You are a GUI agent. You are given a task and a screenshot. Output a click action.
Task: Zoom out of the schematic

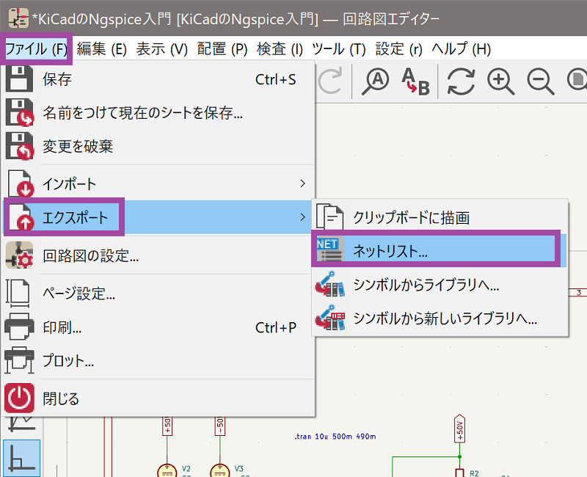540,81
